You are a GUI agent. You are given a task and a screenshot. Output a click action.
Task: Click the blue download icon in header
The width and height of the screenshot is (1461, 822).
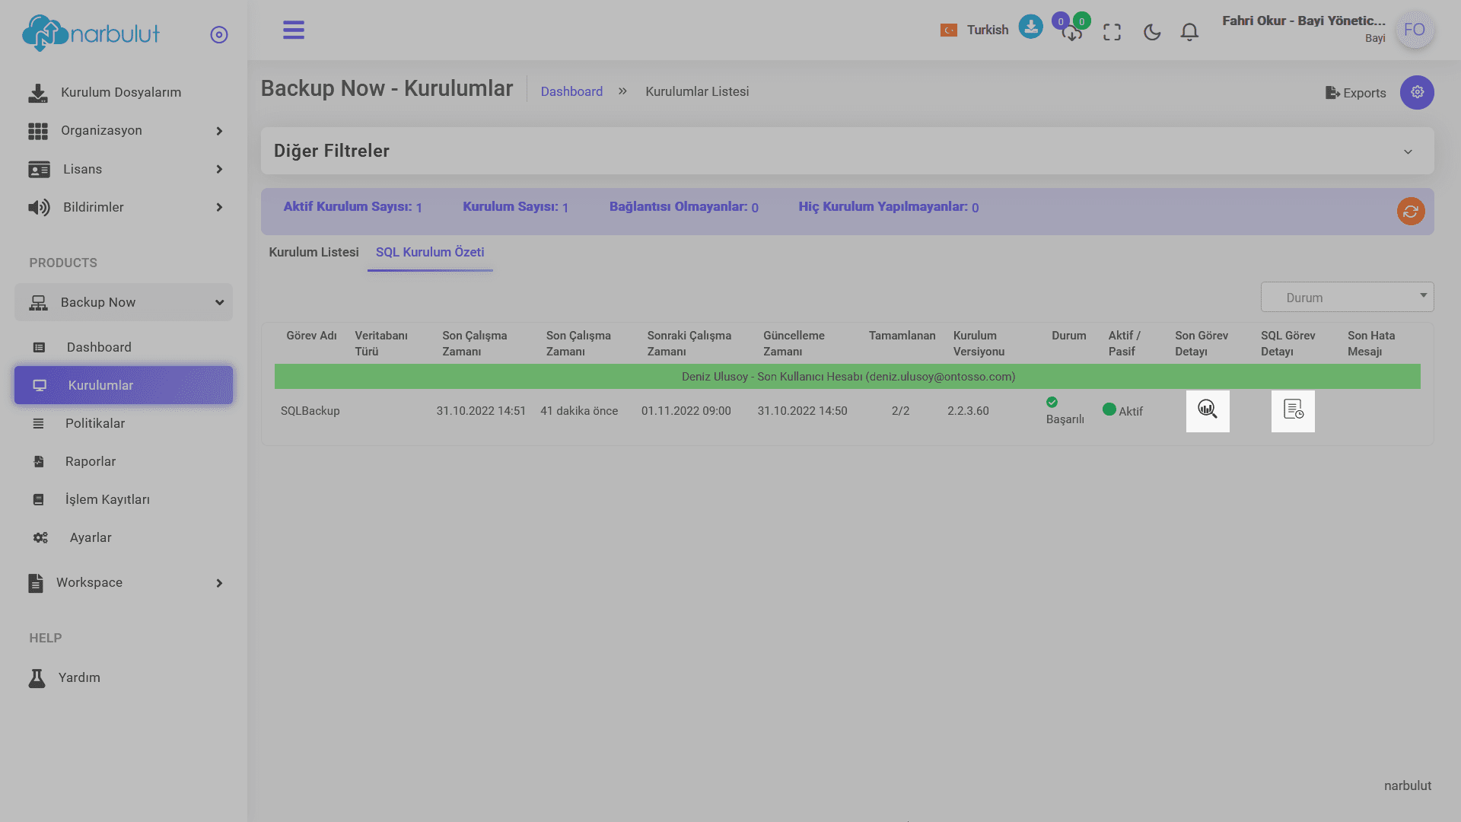(1030, 27)
